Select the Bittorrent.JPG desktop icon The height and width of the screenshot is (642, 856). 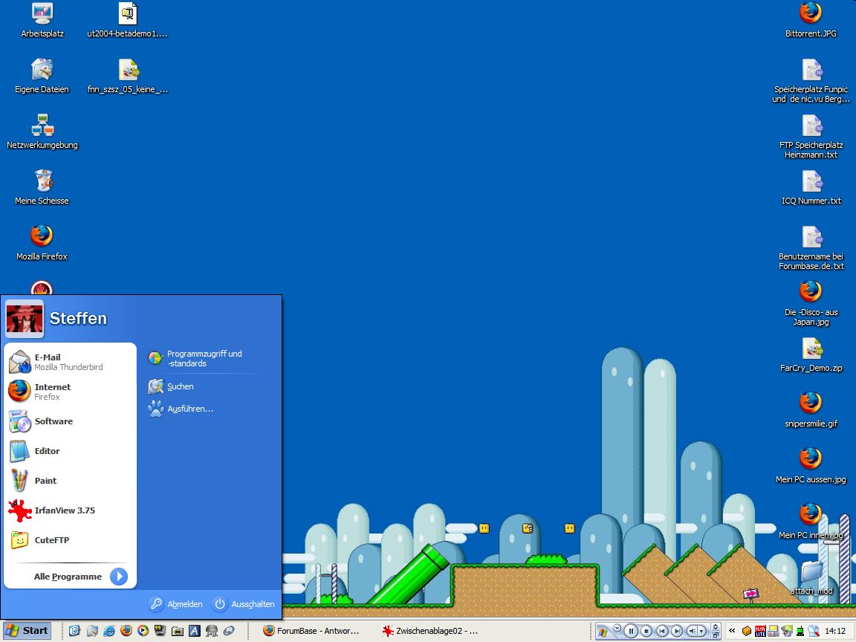811,19
